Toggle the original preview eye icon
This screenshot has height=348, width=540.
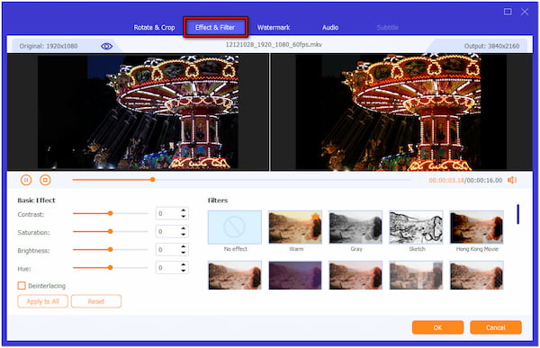(x=107, y=46)
